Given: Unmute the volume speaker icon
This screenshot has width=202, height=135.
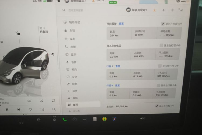Looking at the screenshot, I should (x=142, y=118).
